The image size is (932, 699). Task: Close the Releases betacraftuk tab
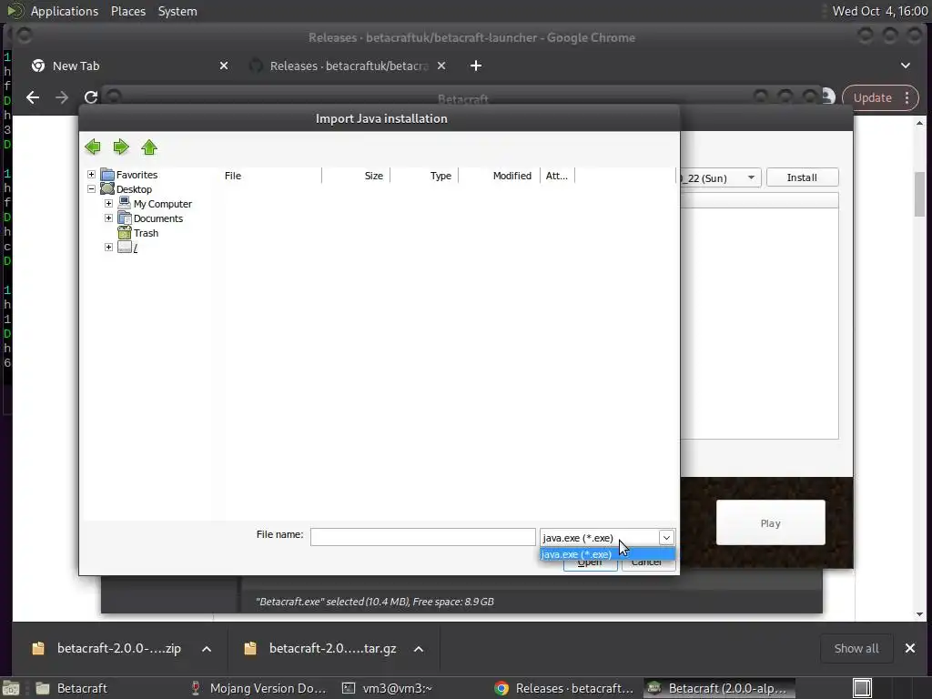(x=441, y=66)
